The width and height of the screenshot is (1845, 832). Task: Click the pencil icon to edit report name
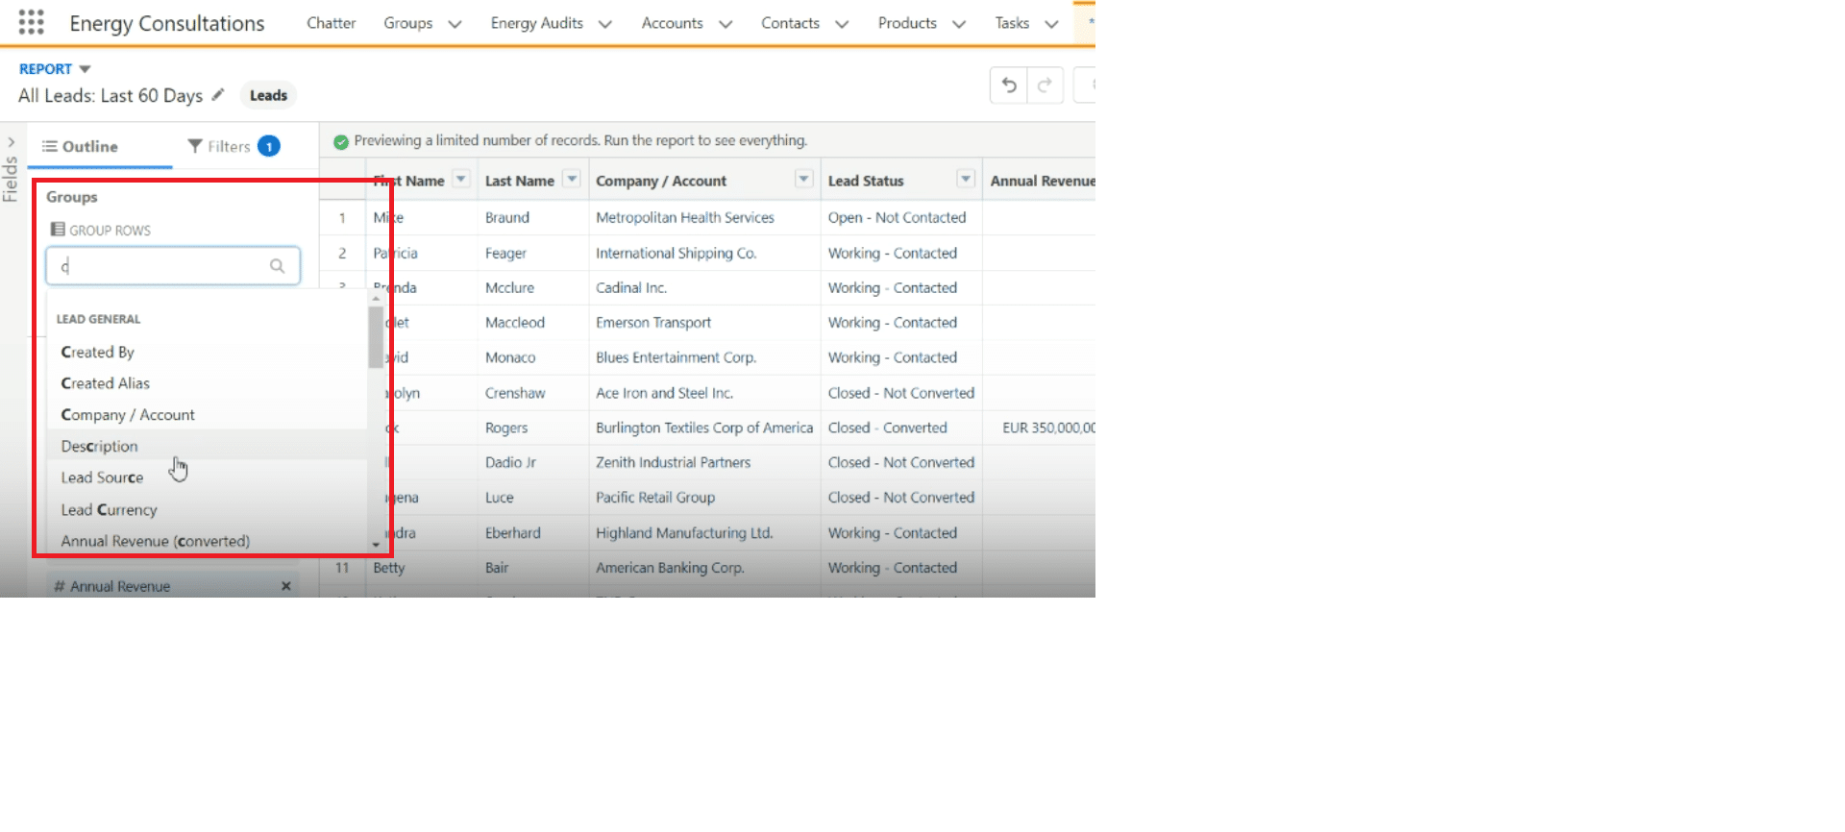point(218,94)
